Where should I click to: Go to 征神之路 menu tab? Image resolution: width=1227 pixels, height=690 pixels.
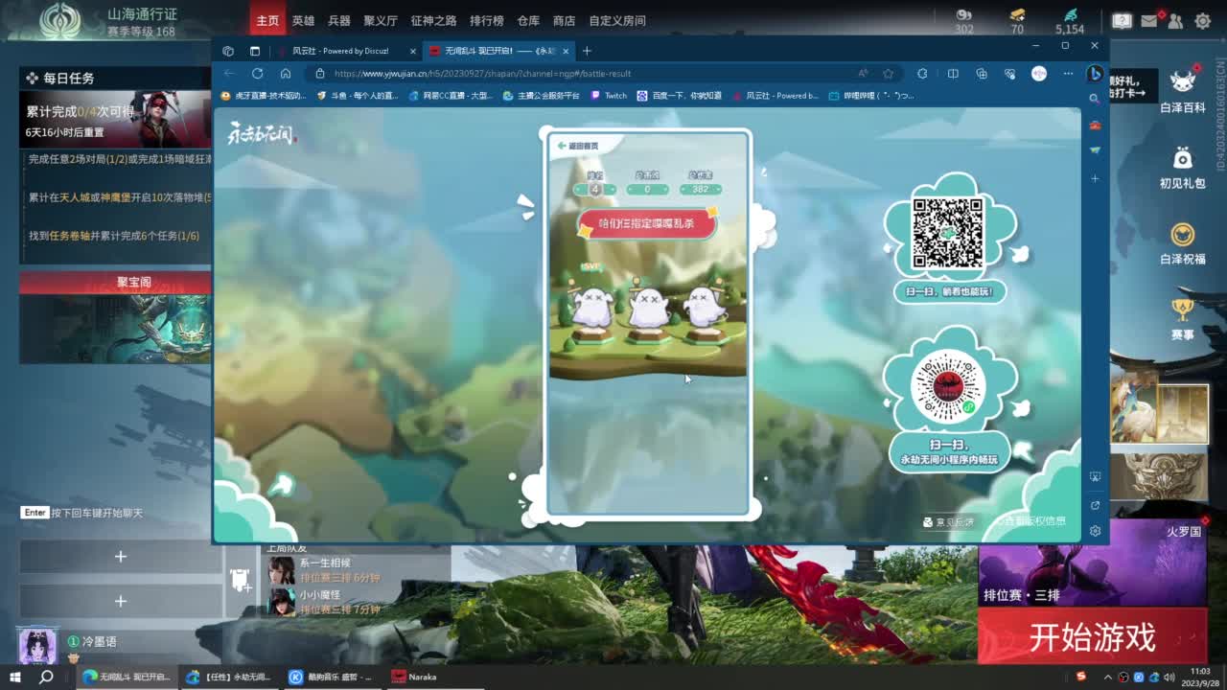pyautogui.click(x=433, y=20)
